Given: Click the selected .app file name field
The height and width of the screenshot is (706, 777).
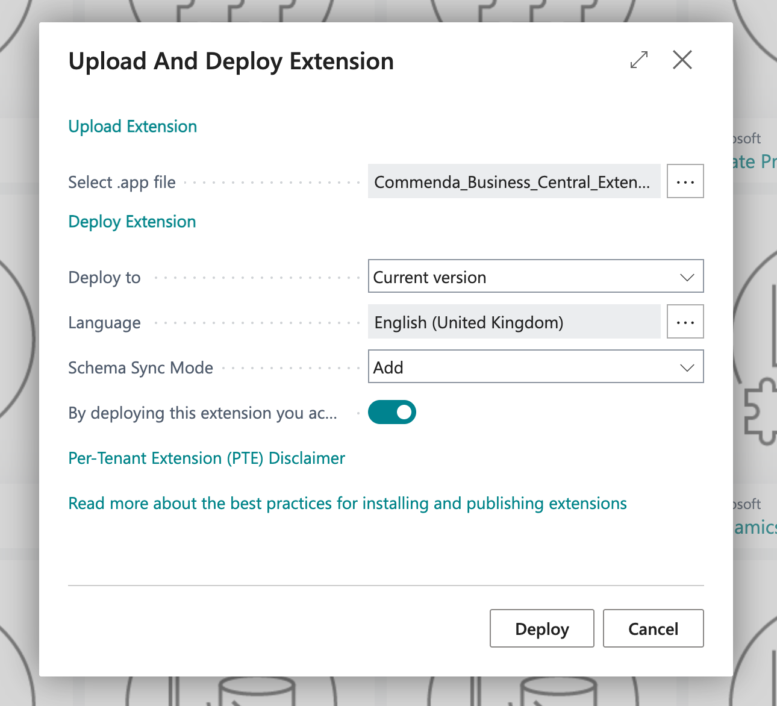Looking at the screenshot, I should click(514, 181).
